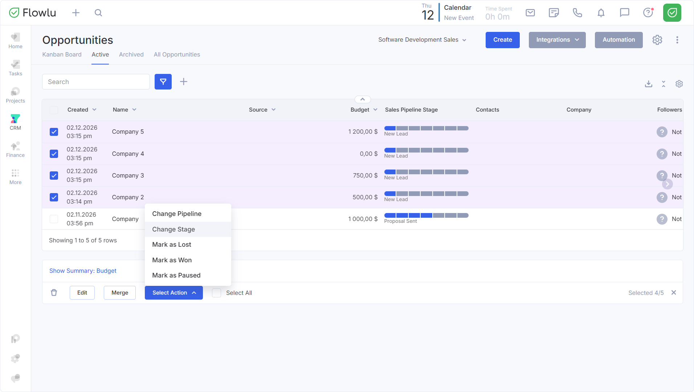The height and width of the screenshot is (392, 694).
Task: Open the mail envelope icon
Action: coord(530,13)
